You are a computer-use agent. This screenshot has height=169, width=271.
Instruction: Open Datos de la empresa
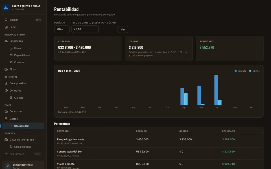point(23,139)
